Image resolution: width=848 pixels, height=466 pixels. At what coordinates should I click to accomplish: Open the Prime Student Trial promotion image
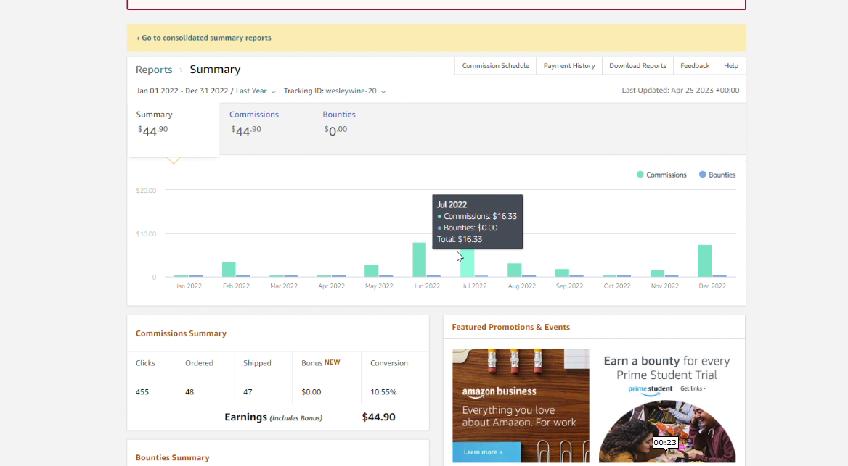tap(666, 431)
